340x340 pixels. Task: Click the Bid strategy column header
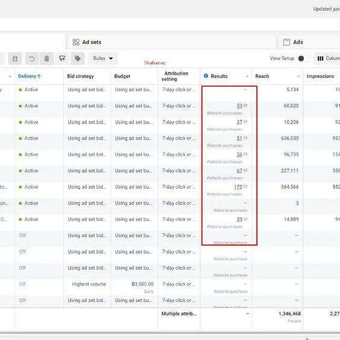point(80,77)
